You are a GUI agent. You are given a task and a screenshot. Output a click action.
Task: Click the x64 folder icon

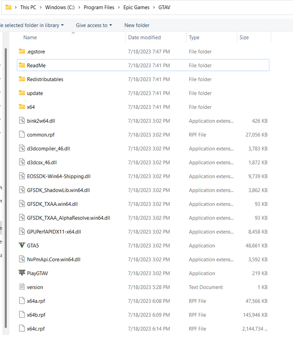click(x=22, y=107)
